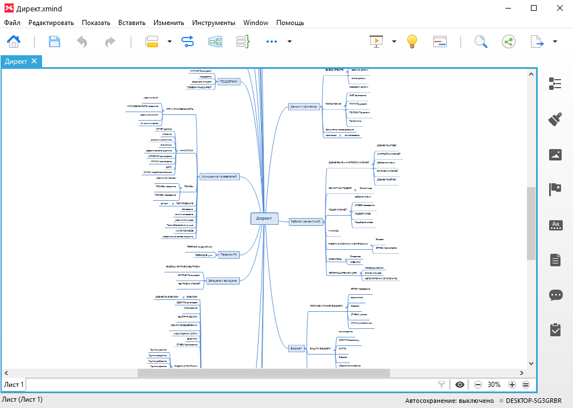This screenshot has height=408, width=573.
Task: Select the Лист 1 sheet tab
Action: [x=14, y=385]
